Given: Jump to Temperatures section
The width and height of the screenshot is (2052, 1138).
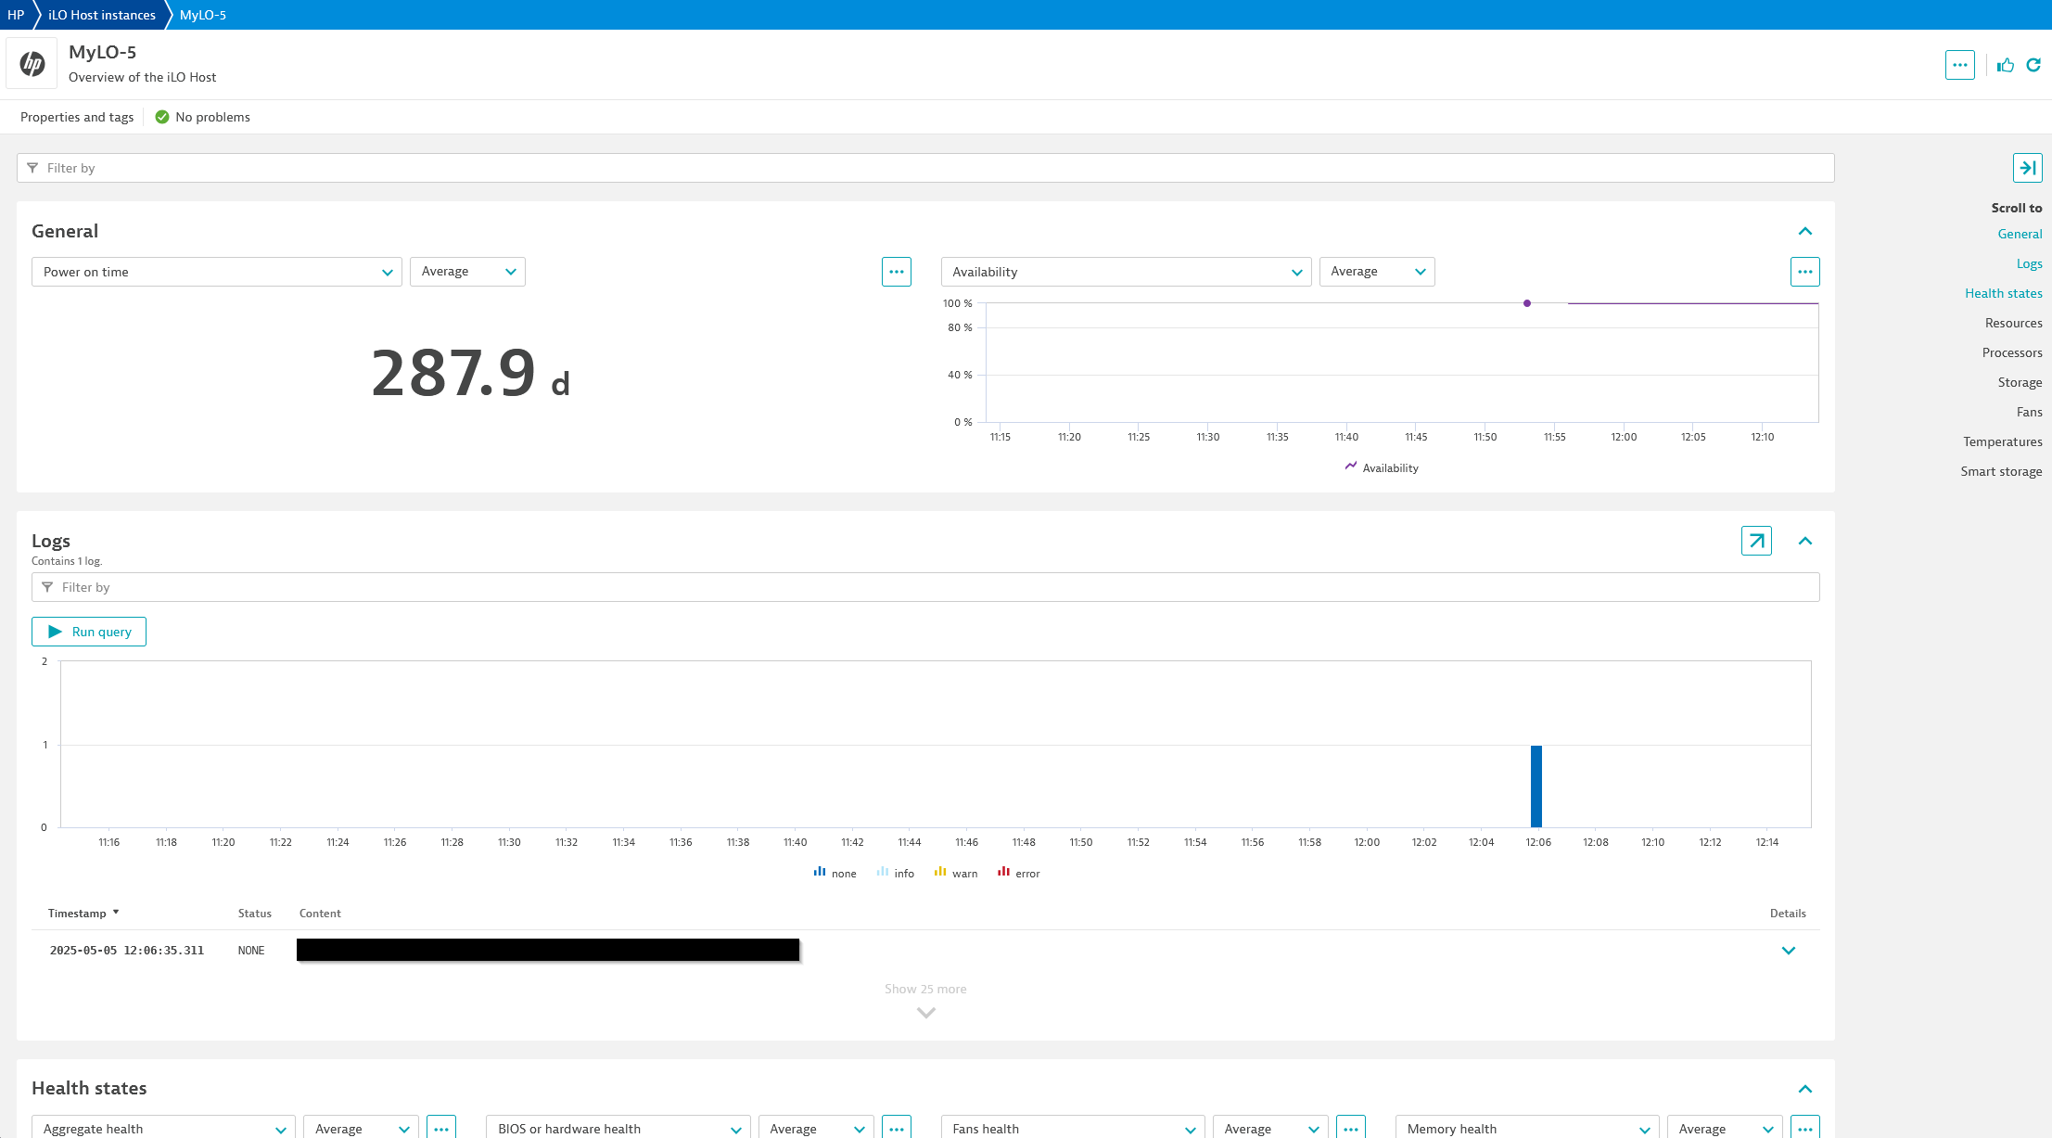Looking at the screenshot, I should tap(2002, 441).
